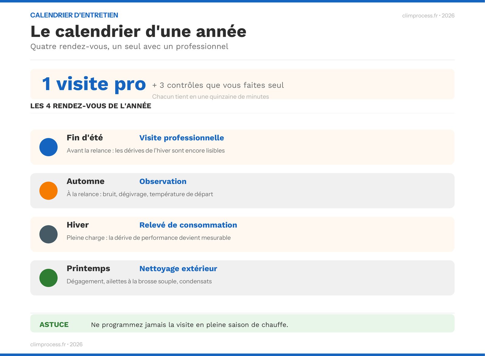Select the 'CALENDRIER D'ENTRETIEN' header label
This screenshot has width=485, height=356.
pos(74,15)
